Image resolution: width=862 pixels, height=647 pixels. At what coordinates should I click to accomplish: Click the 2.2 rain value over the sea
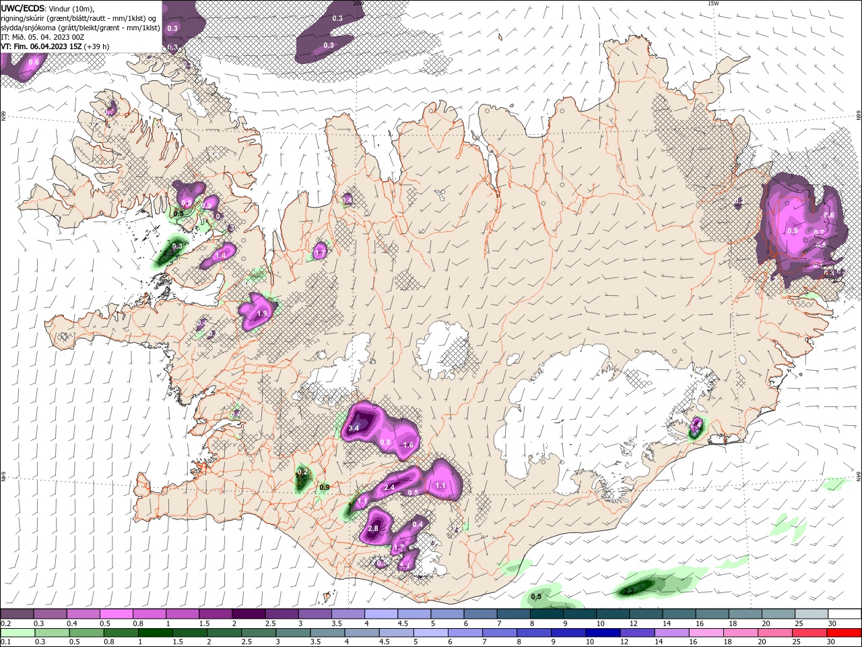pos(628,591)
